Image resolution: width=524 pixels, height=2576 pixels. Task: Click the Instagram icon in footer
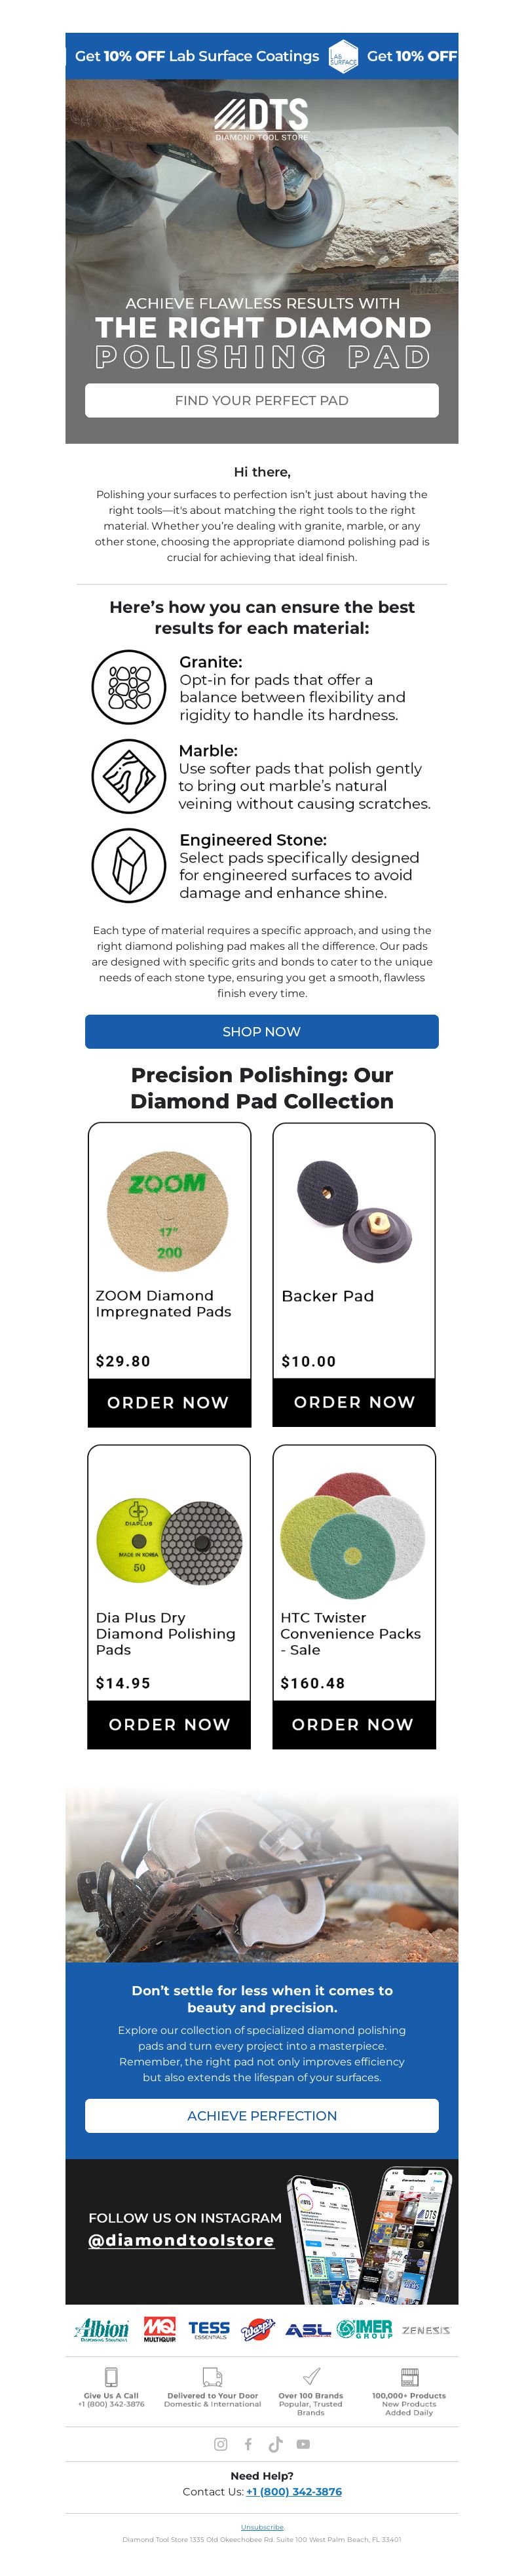tap(220, 2444)
